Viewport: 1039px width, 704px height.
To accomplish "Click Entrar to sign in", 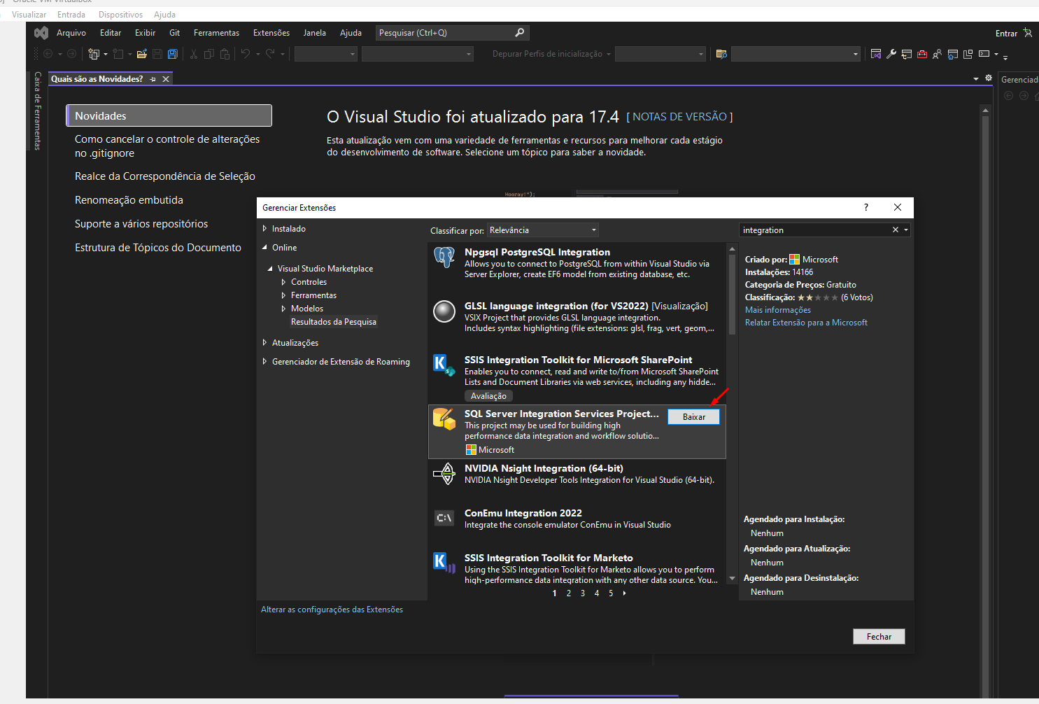I will coord(1006,34).
